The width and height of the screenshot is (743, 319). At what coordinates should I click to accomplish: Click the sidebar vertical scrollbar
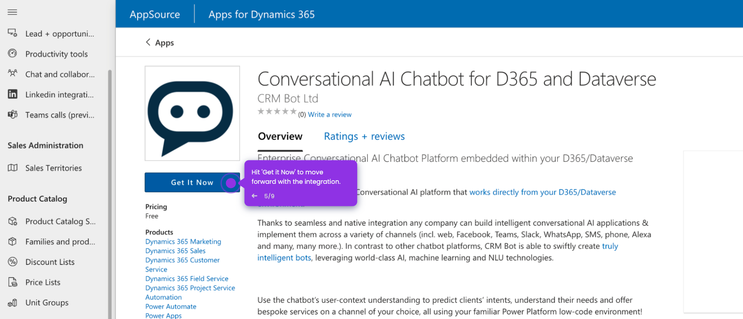[110, 194]
